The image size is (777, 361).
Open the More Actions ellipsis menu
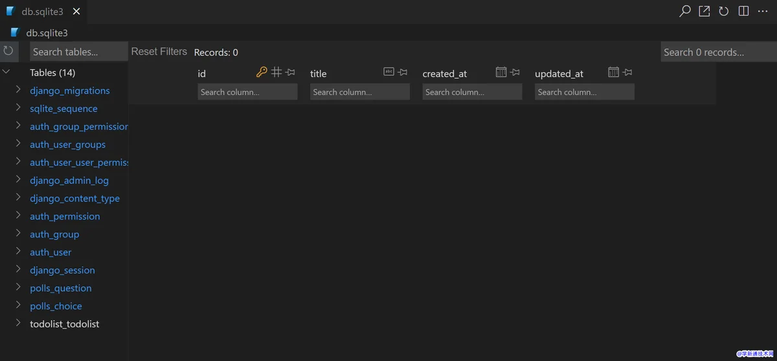point(763,12)
